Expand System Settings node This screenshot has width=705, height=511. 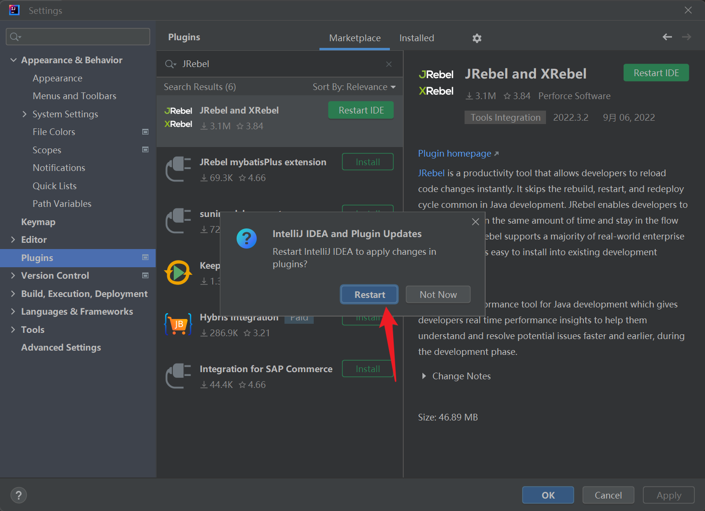coord(24,114)
